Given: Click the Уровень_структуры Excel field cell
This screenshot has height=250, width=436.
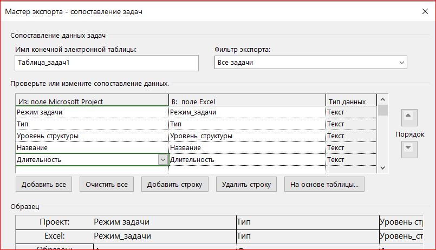Looking at the screenshot, I should [246, 136].
